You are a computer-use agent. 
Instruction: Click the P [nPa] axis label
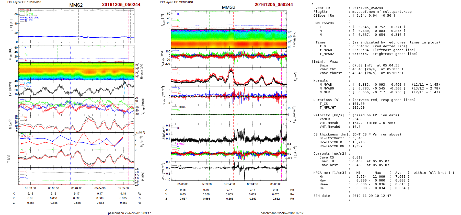click(143, 176)
